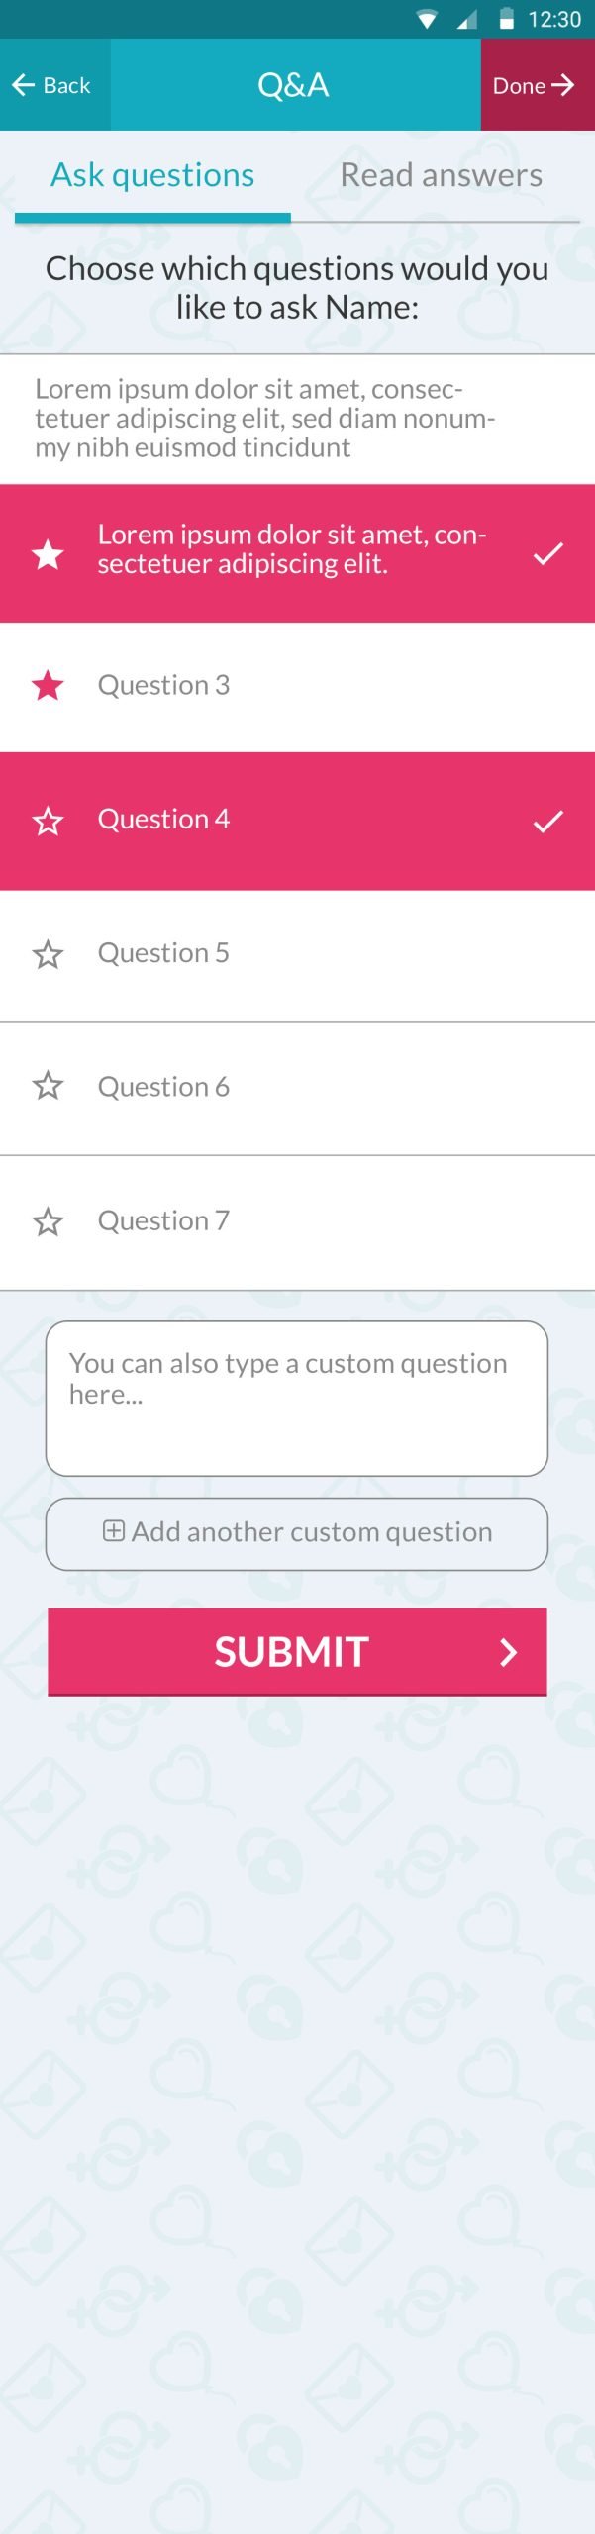Tap the chevron arrow on the Submit button
595x2534 pixels.
[509, 1651]
